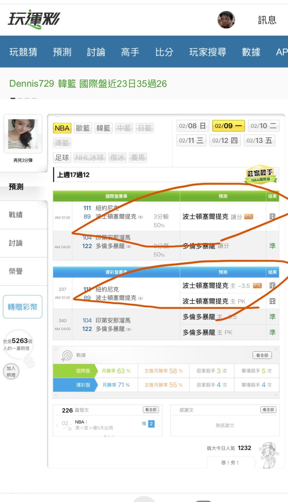Open 看全部 in the 戰績 section
Viewport: 288px width, 502px height.
click(262, 355)
